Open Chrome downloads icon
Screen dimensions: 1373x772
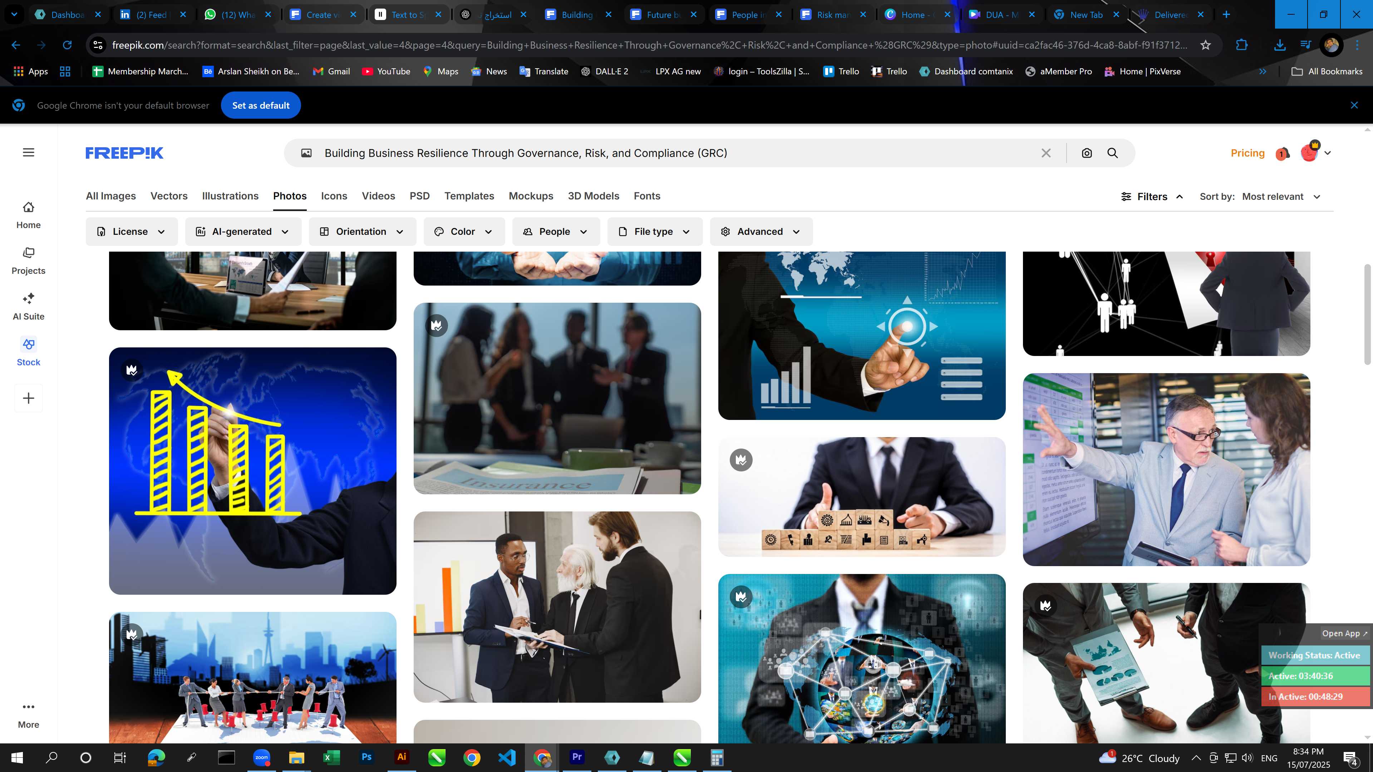pyautogui.click(x=1279, y=45)
